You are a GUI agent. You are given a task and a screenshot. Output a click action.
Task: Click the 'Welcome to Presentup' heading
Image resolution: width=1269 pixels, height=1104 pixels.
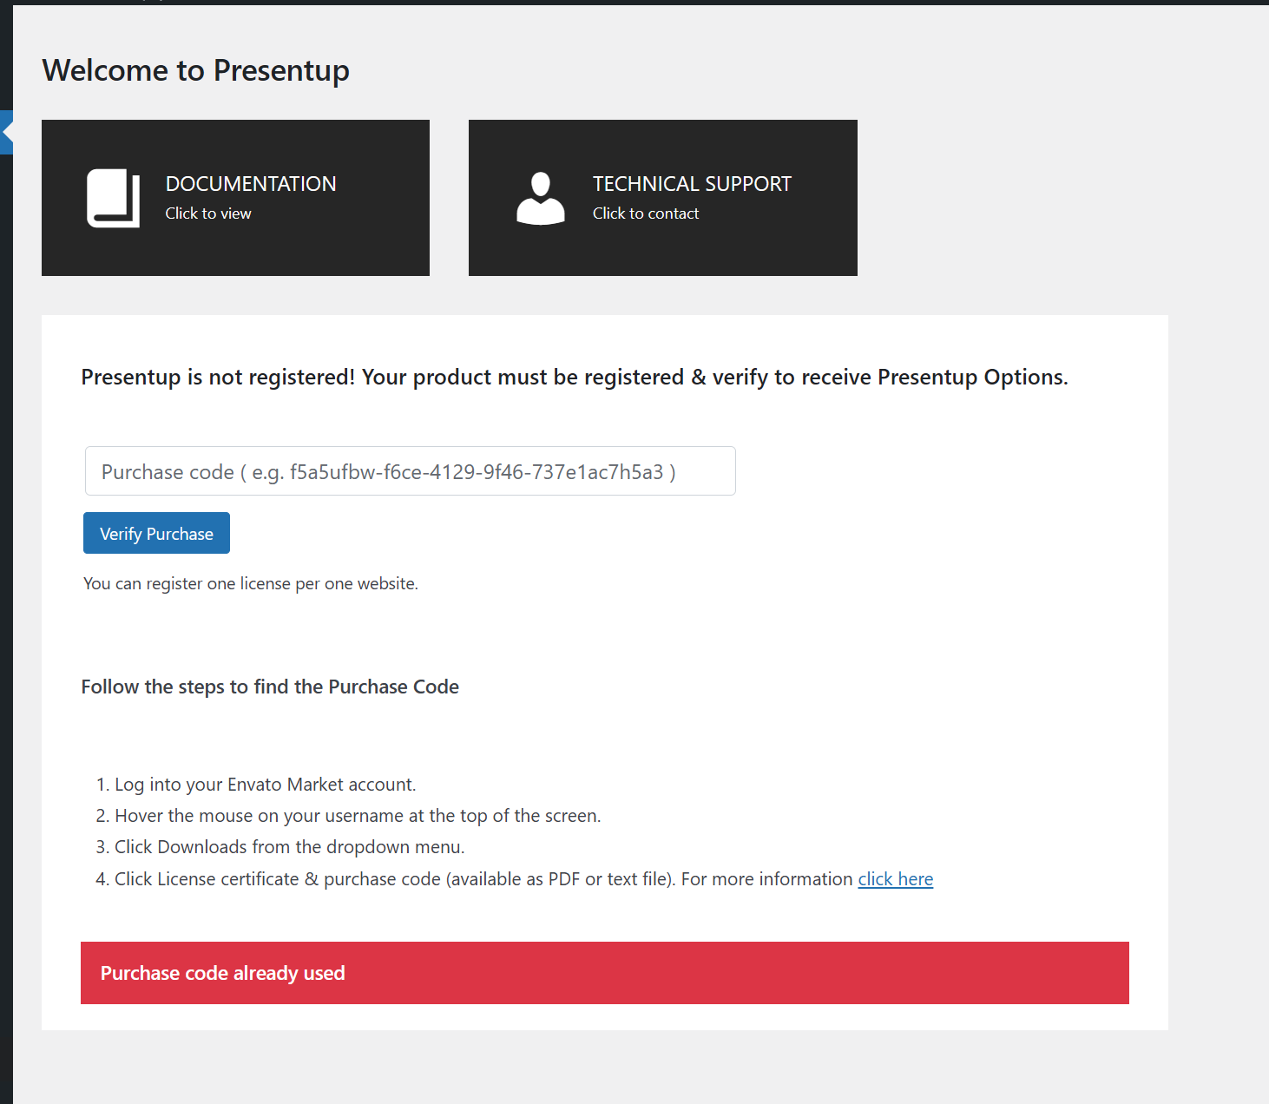pyautogui.click(x=195, y=70)
